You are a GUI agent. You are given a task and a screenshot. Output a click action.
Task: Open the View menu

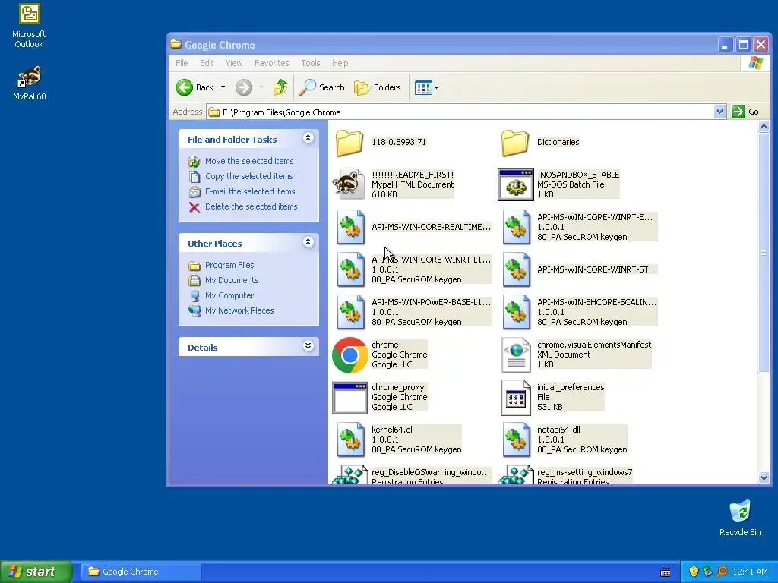[x=234, y=63]
